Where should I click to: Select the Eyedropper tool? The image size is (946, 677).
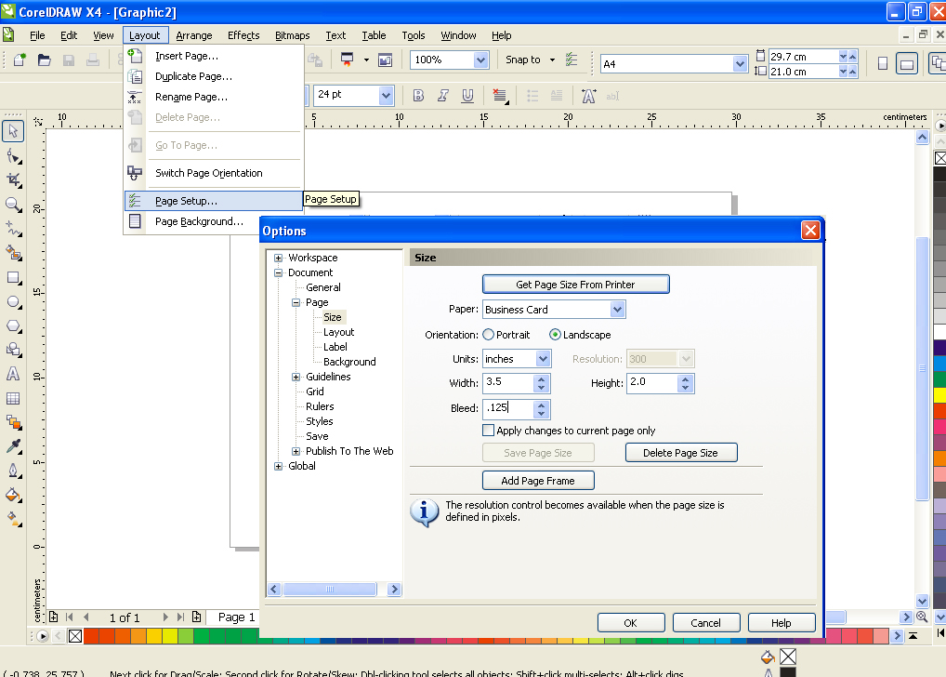[x=13, y=446]
